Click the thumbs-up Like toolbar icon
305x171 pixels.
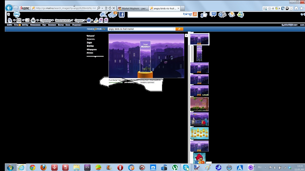204,15
